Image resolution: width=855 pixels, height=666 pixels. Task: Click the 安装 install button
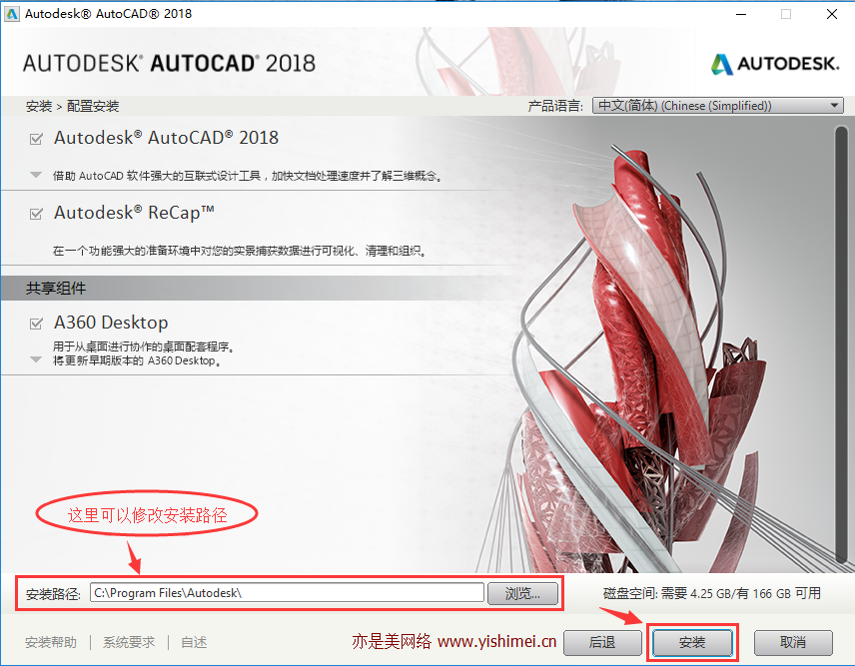692,643
